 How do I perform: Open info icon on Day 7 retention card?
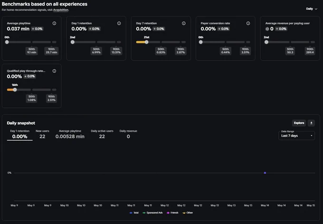183,23
